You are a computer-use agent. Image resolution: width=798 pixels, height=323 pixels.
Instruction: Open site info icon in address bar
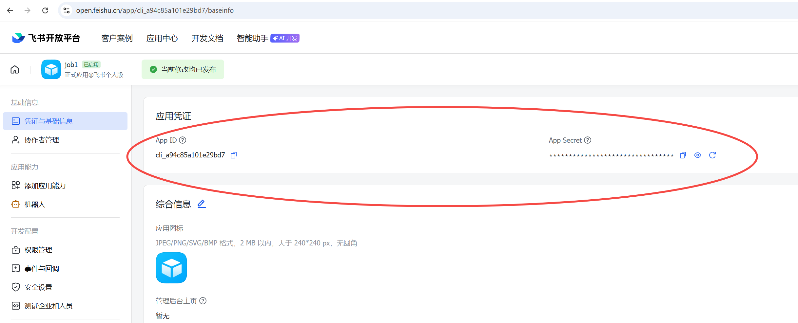coord(67,10)
